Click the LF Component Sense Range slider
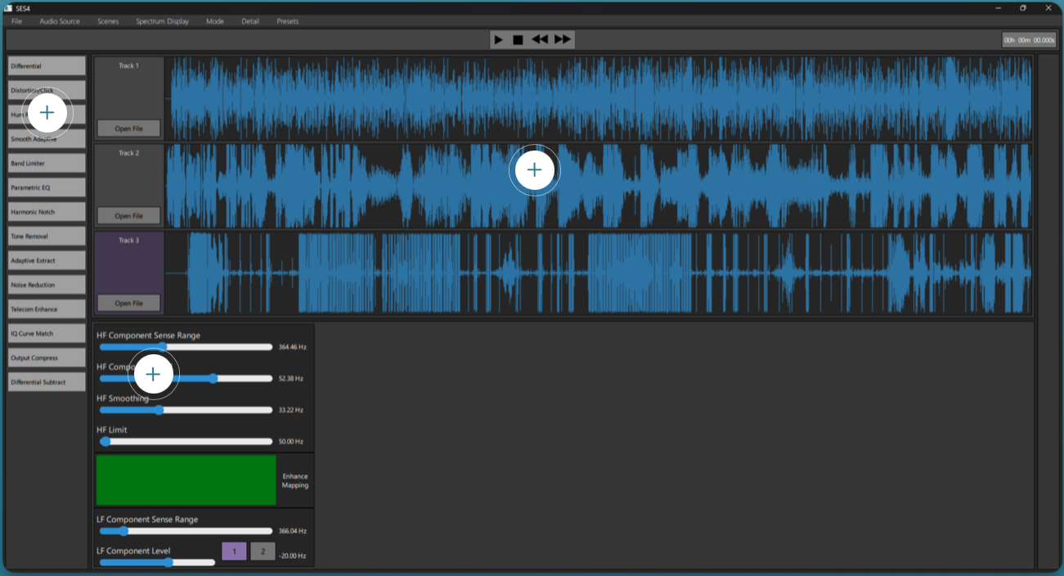The width and height of the screenshot is (1064, 576). [x=123, y=531]
